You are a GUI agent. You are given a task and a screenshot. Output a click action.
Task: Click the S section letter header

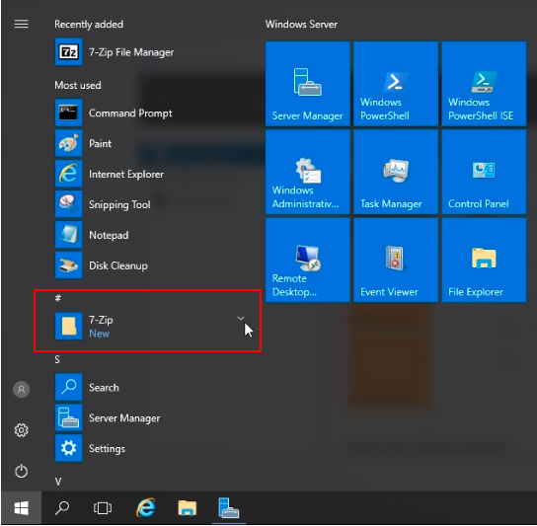(x=57, y=359)
